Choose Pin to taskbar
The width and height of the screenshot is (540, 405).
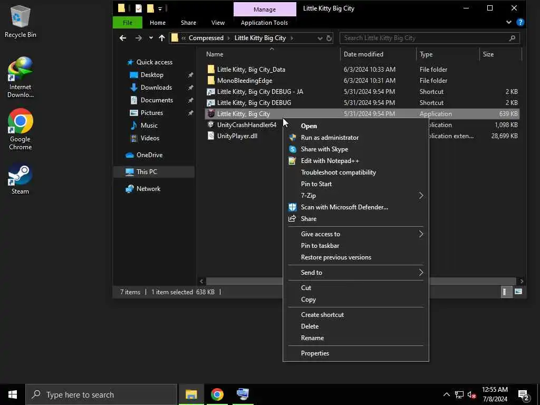point(320,246)
